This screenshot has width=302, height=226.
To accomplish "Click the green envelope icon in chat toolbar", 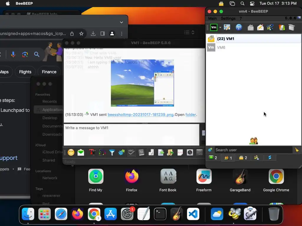I will pyautogui.click(x=81, y=153).
